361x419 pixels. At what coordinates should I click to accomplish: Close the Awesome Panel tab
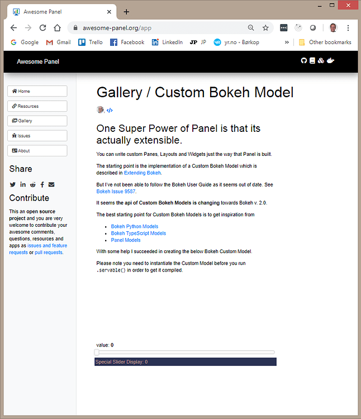pyautogui.click(x=109, y=12)
